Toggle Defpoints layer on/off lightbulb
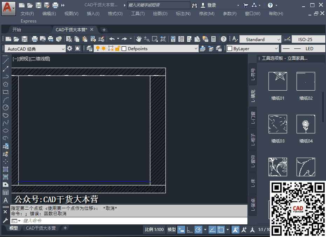326x237 pixels. (x=97, y=48)
